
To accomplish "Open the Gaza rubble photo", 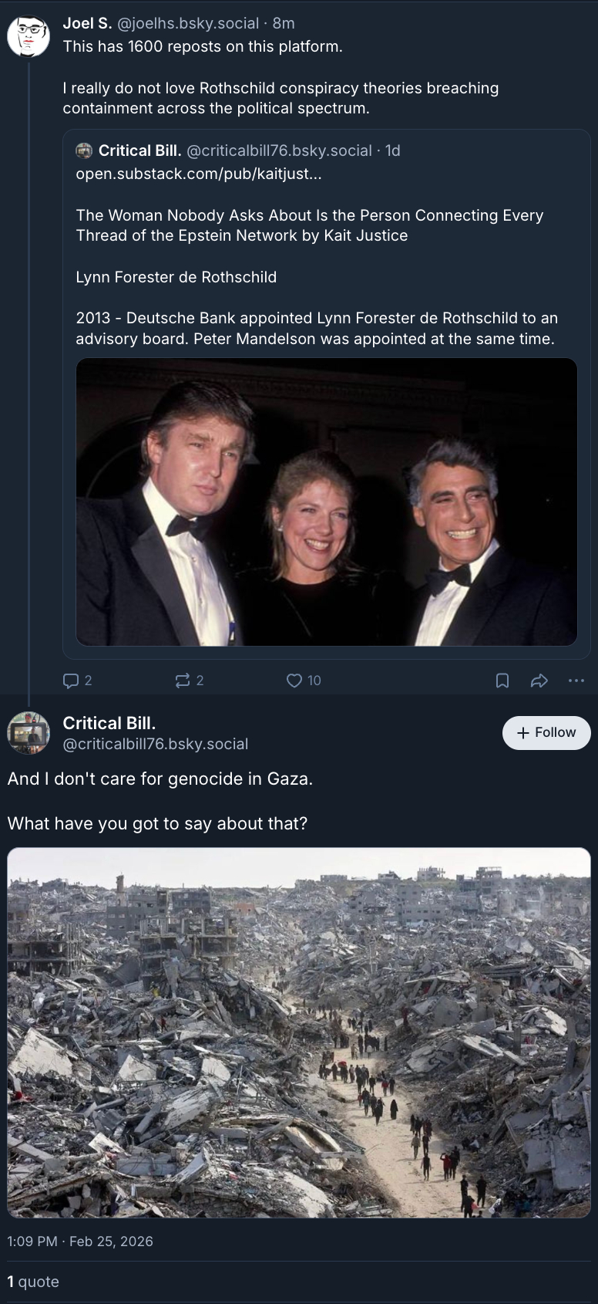I will click(x=299, y=1032).
